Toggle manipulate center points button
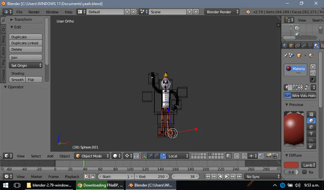324x190 pixels. (136, 156)
